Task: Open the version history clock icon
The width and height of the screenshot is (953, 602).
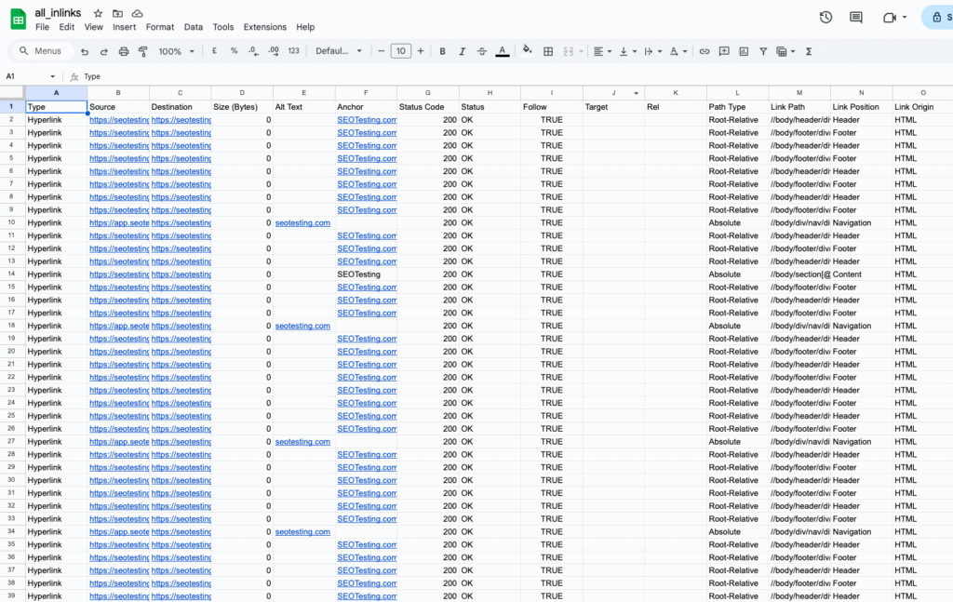Action: pos(825,18)
